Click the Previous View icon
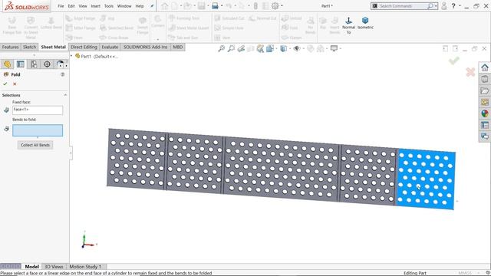491x276 pixels. click(x=241, y=48)
